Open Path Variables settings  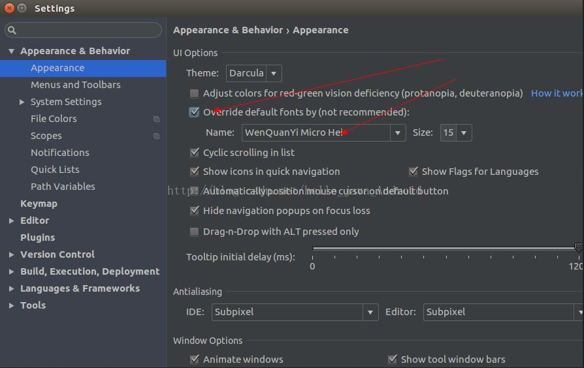(x=63, y=187)
